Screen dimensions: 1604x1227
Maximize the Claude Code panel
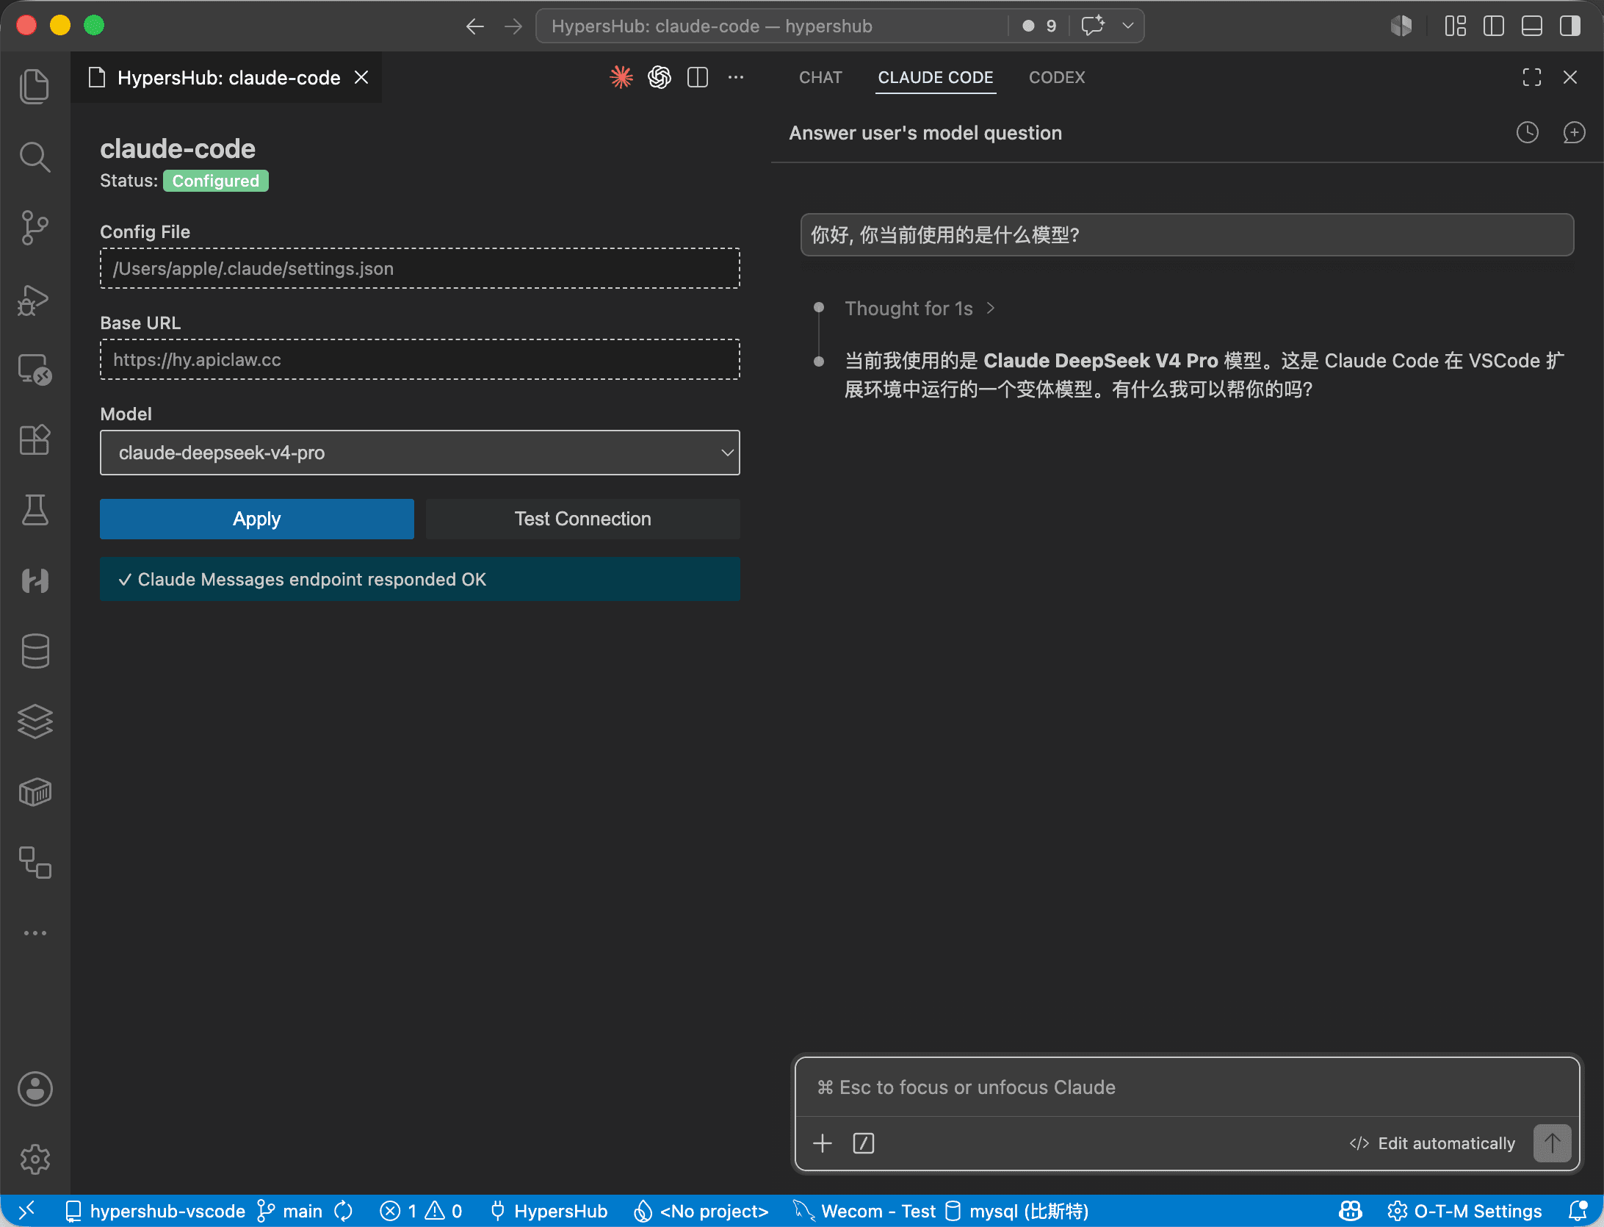point(1532,77)
